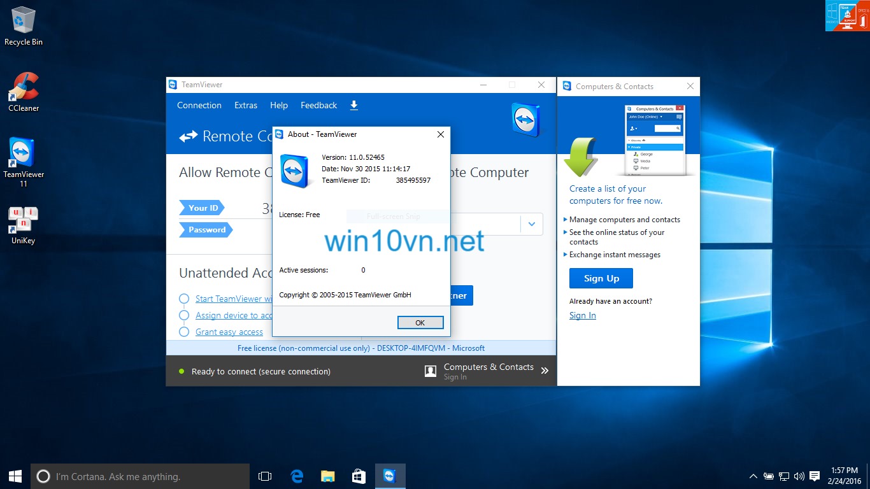
Task: Select the CCleaner desktop shortcut
Action: tap(24, 92)
